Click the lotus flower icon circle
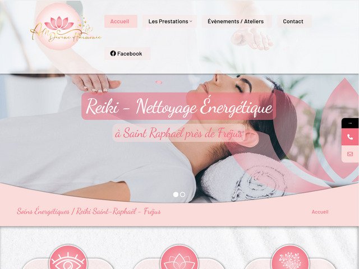Viewport: 359px width, 269px height. click(x=179, y=257)
